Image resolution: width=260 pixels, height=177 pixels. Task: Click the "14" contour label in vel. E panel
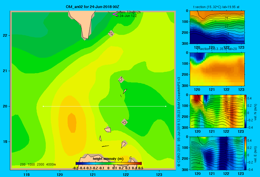[198, 163]
